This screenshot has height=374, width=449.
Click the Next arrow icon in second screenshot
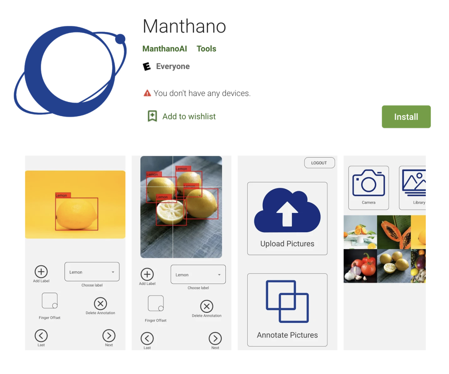coord(215,339)
